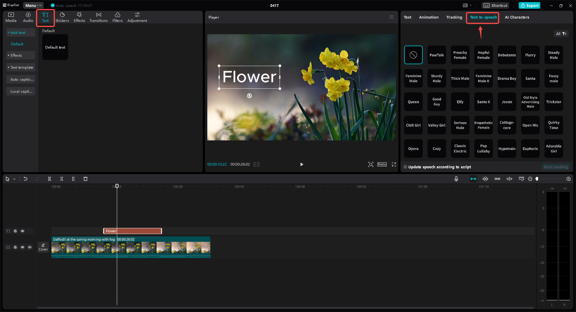Open the Stickers panel
The width and height of the screenshot is (576, 312).
(62, 17)
